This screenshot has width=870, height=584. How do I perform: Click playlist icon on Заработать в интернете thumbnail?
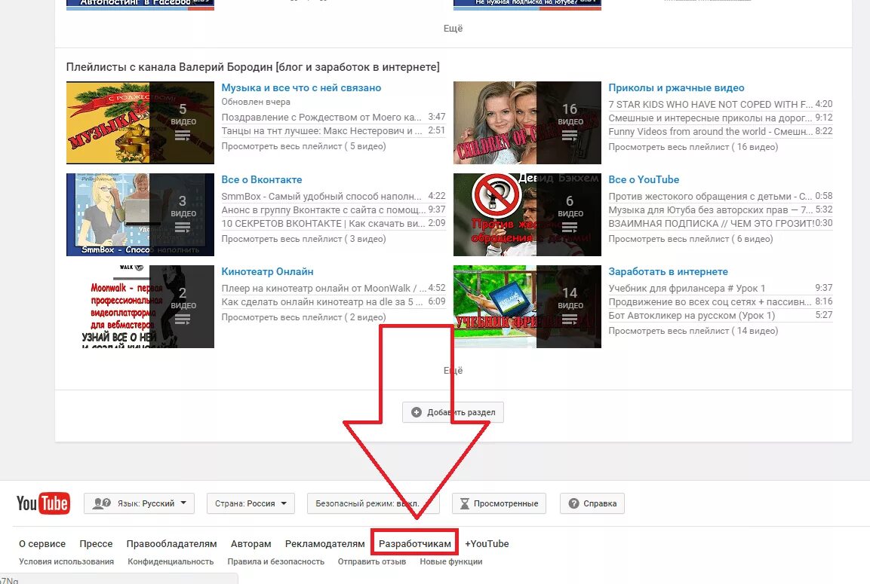[x=570, y=320]
